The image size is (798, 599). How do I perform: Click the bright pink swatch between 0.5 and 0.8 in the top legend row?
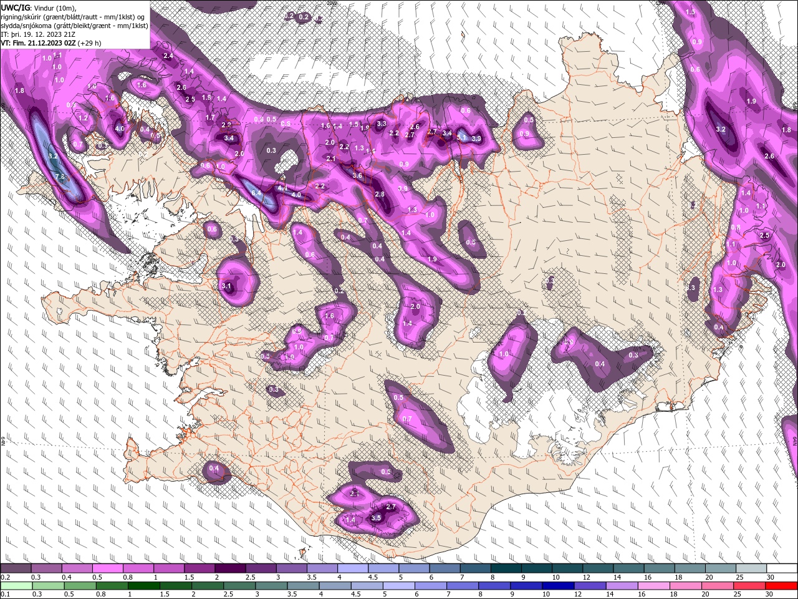[107, 568]
